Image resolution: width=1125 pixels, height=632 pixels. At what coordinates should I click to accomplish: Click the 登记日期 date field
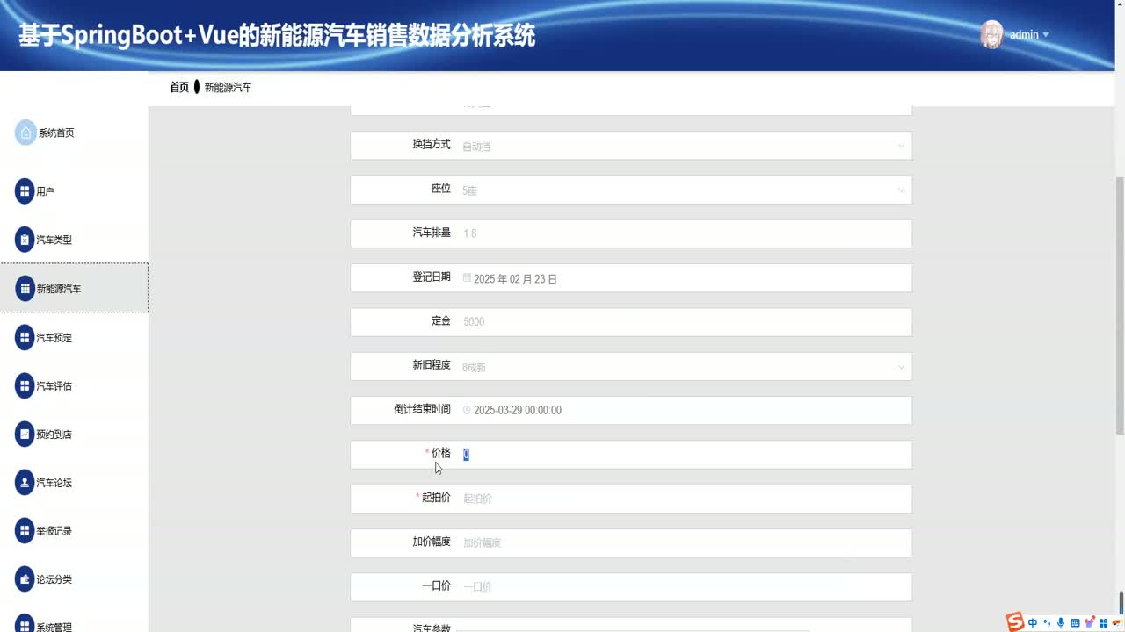[x=684, y=278]
